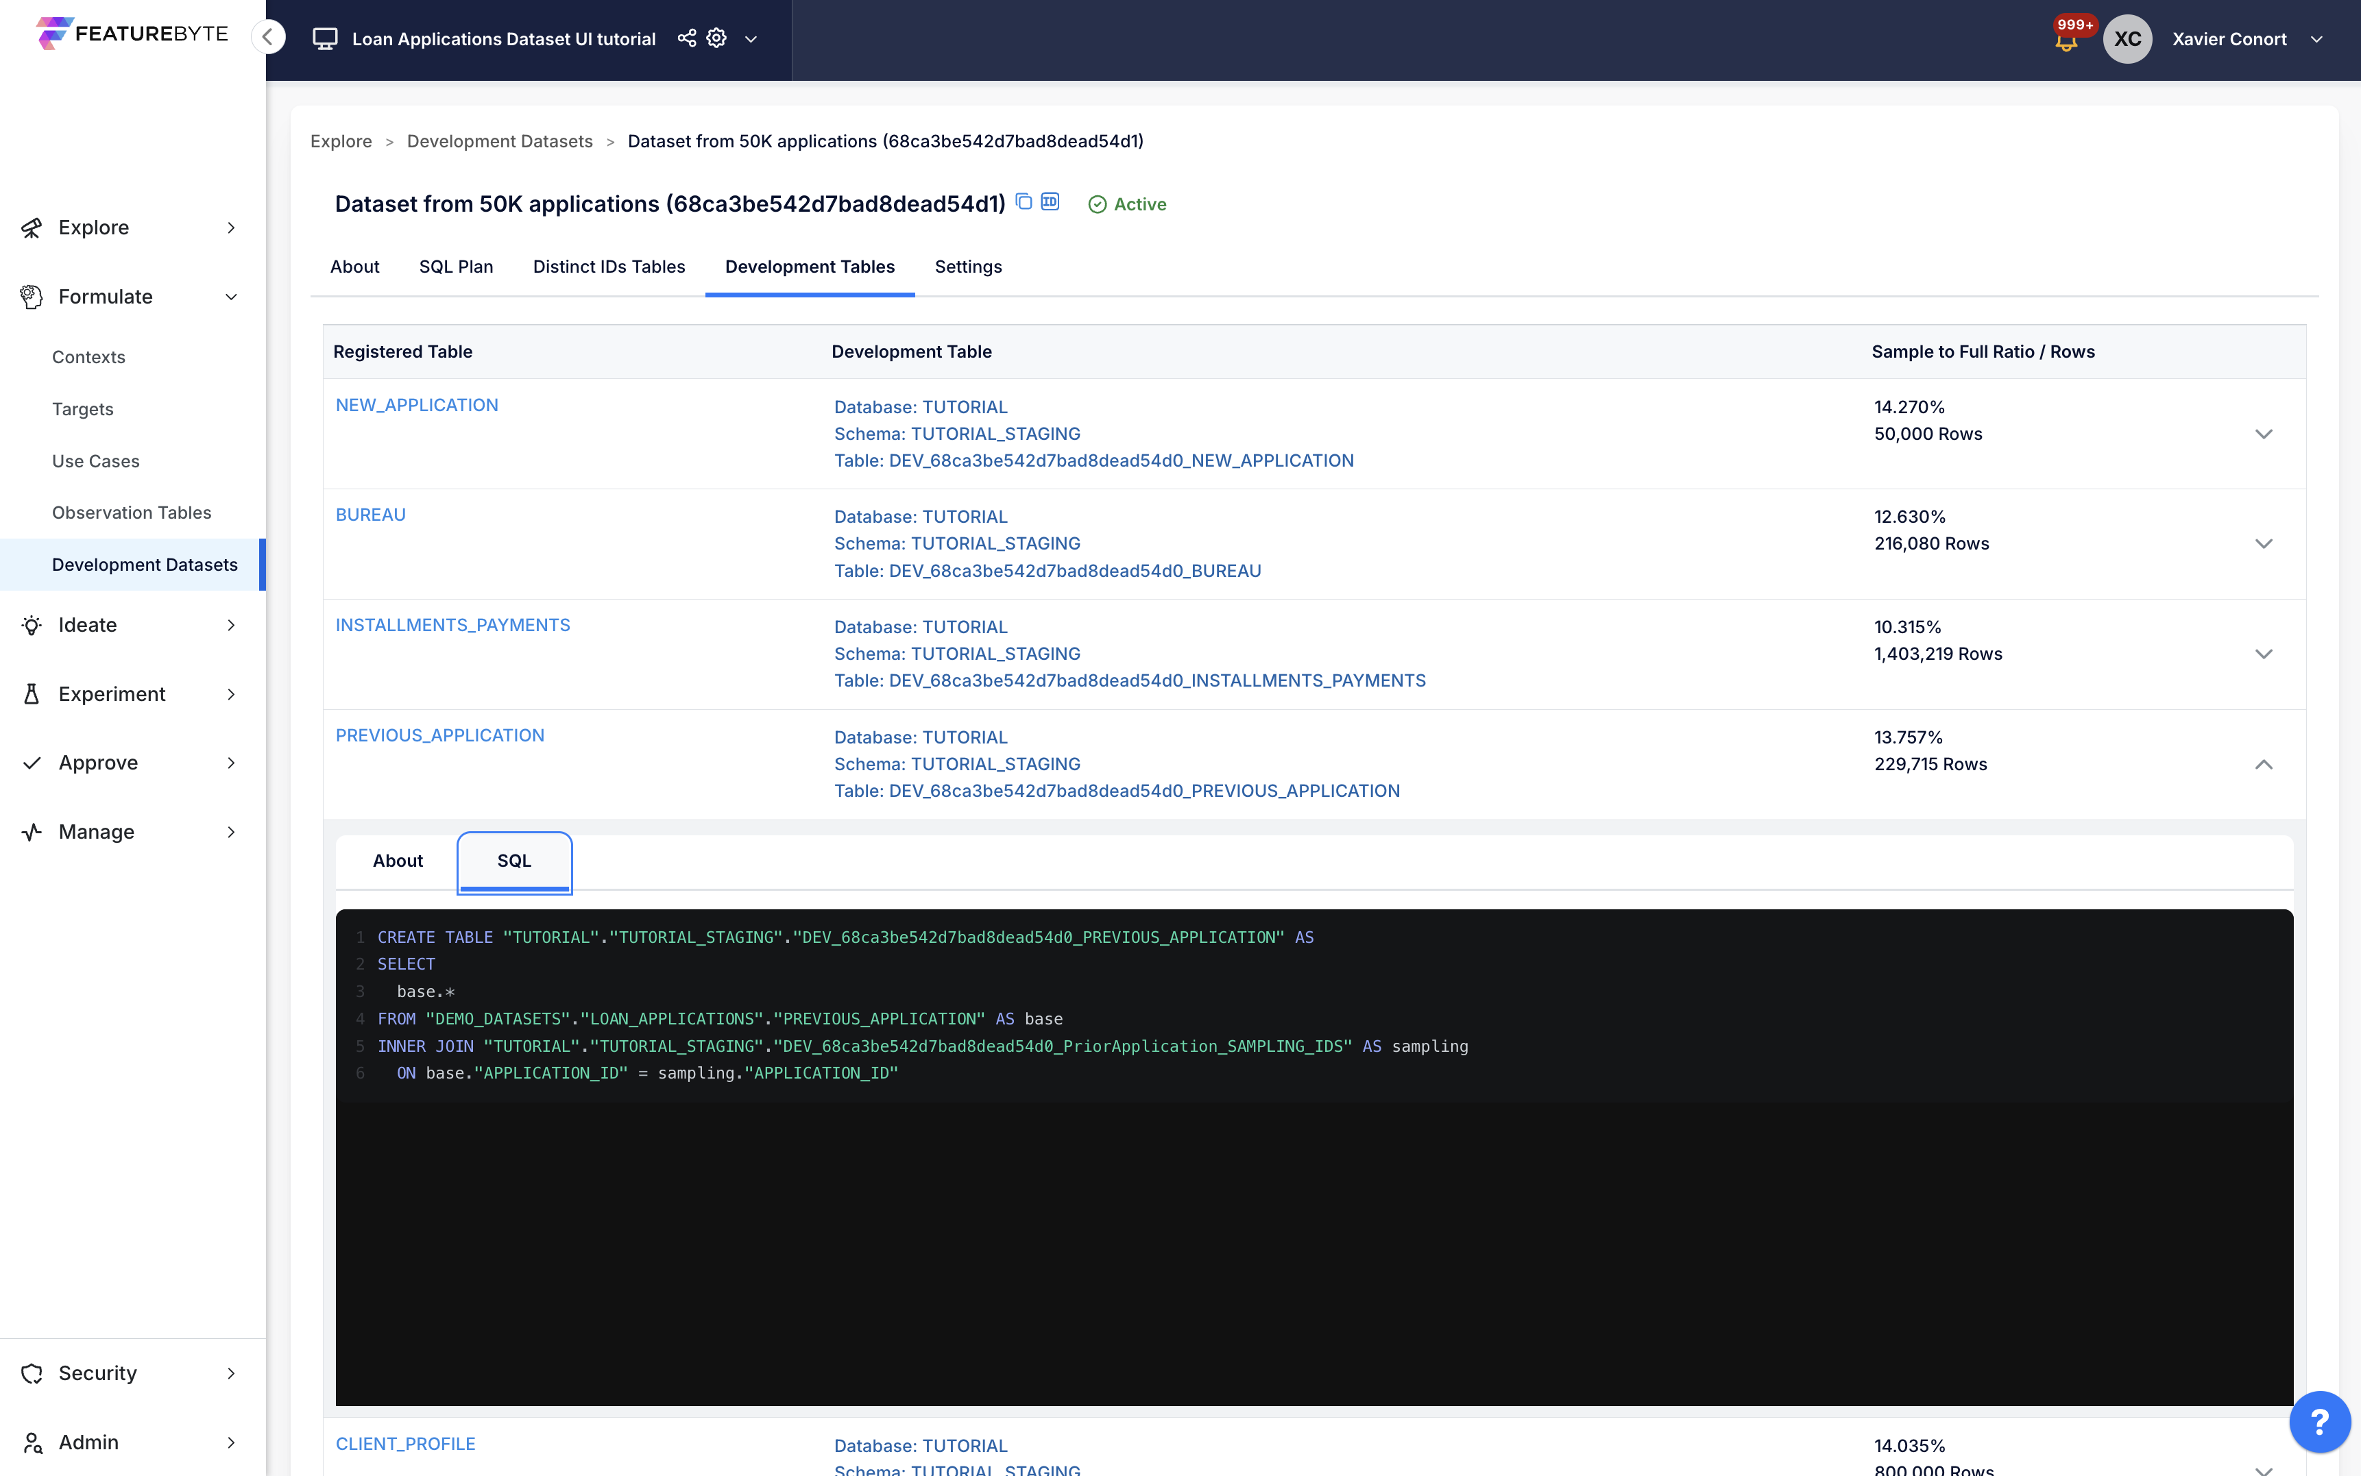Click the notification bell icon

[x=2065, y=42]
